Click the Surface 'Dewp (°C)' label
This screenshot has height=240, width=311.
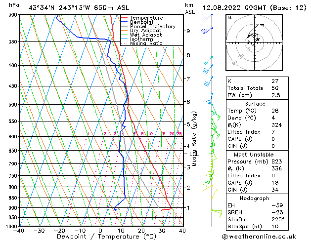pyautogui.click(x=242, y=118)
